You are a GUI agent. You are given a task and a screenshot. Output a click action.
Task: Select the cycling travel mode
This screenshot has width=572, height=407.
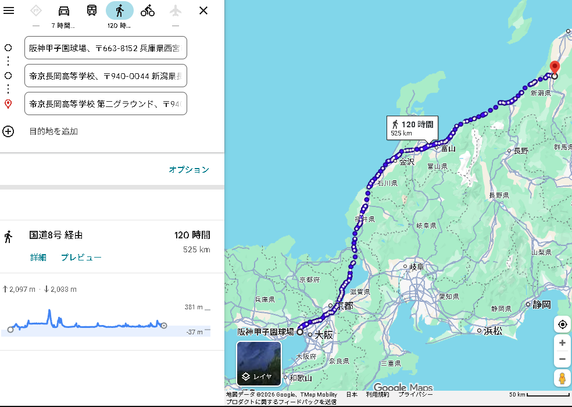[x=148, y=10]
